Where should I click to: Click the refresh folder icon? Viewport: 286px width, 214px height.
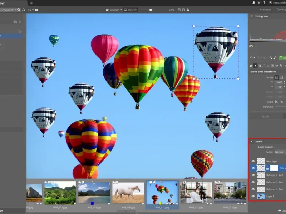[24, 10]
